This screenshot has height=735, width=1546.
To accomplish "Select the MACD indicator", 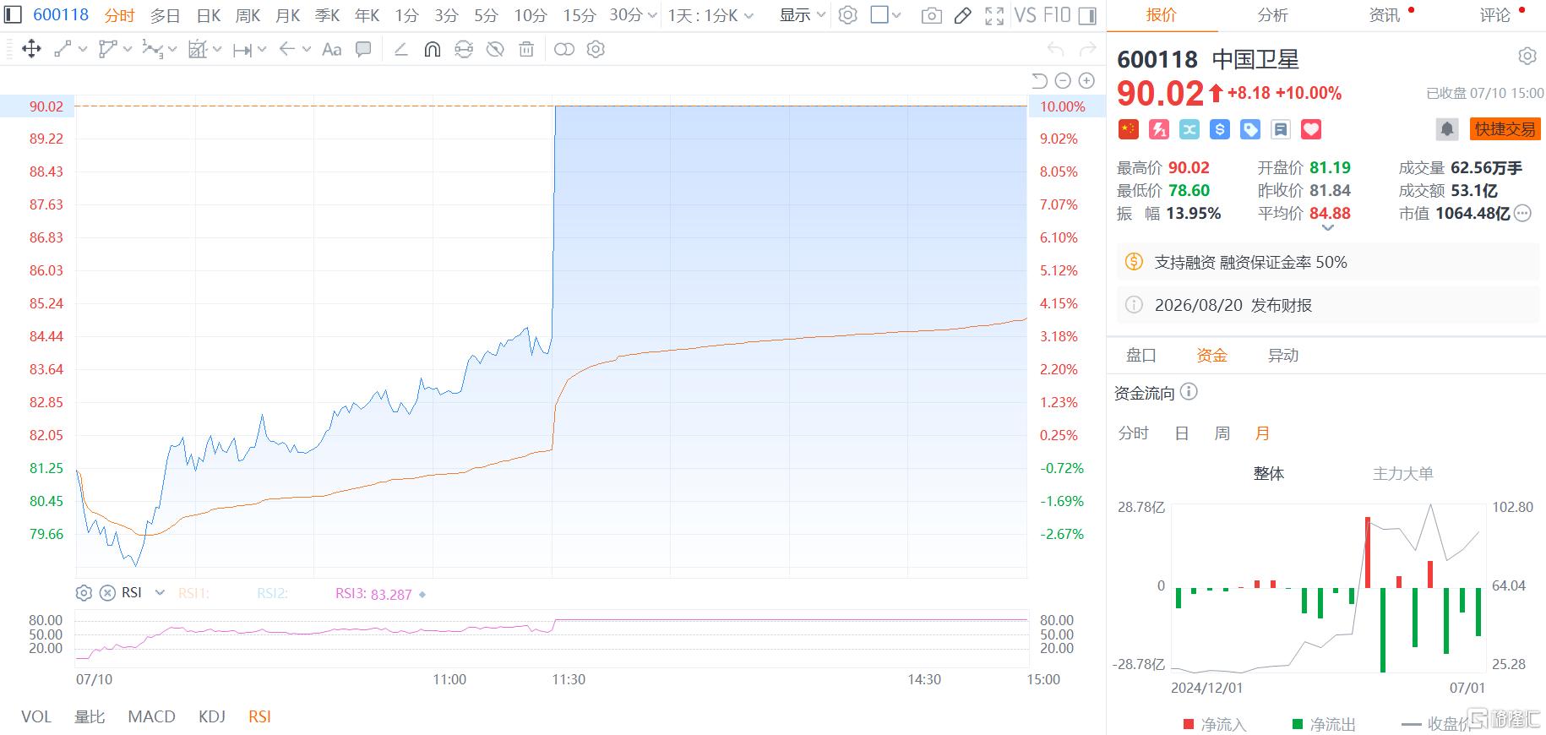I will click(151, 716).
